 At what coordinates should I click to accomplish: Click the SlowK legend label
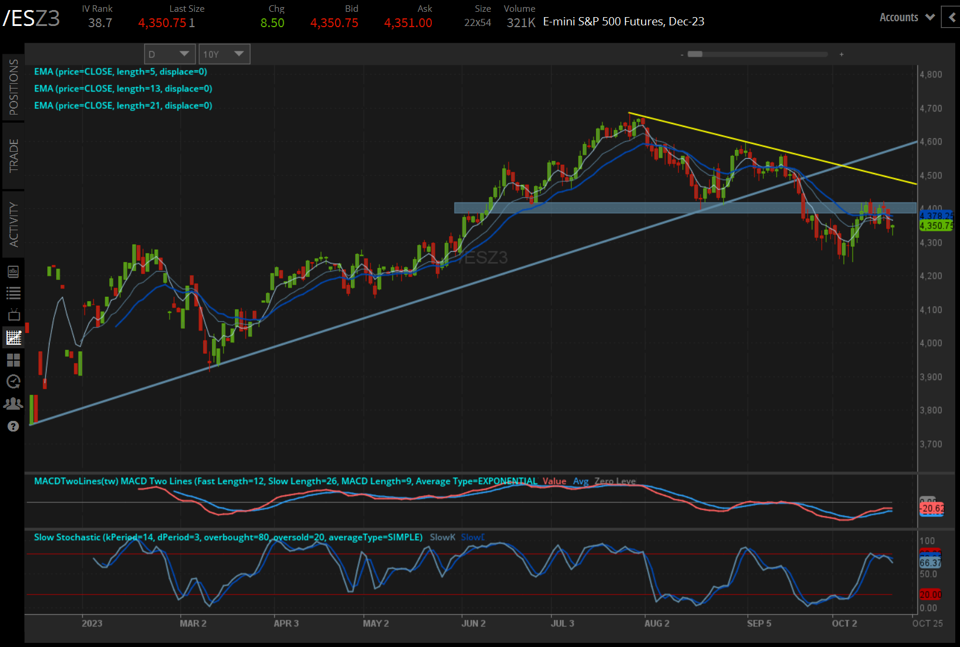(x=442, y=537)
